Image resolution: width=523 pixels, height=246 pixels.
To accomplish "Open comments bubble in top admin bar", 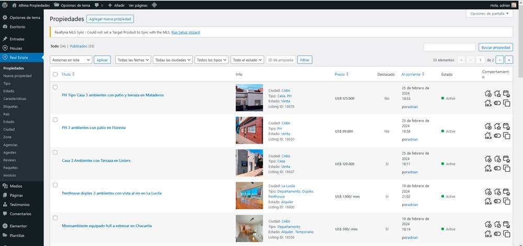I will [99, 5].
